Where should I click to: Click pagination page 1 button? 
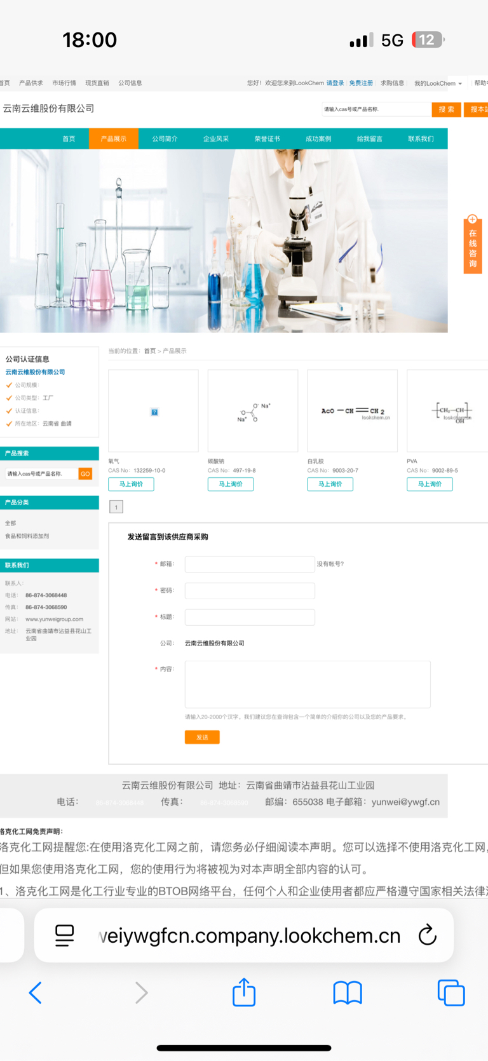click(116, 507)
